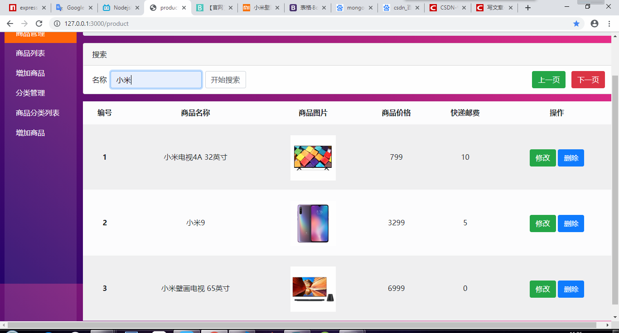Image resolution: width=619 pixels, height=333 pixels.
Task: Click the 小米9 product image thumbnail
Action: [x=313, y=223]
